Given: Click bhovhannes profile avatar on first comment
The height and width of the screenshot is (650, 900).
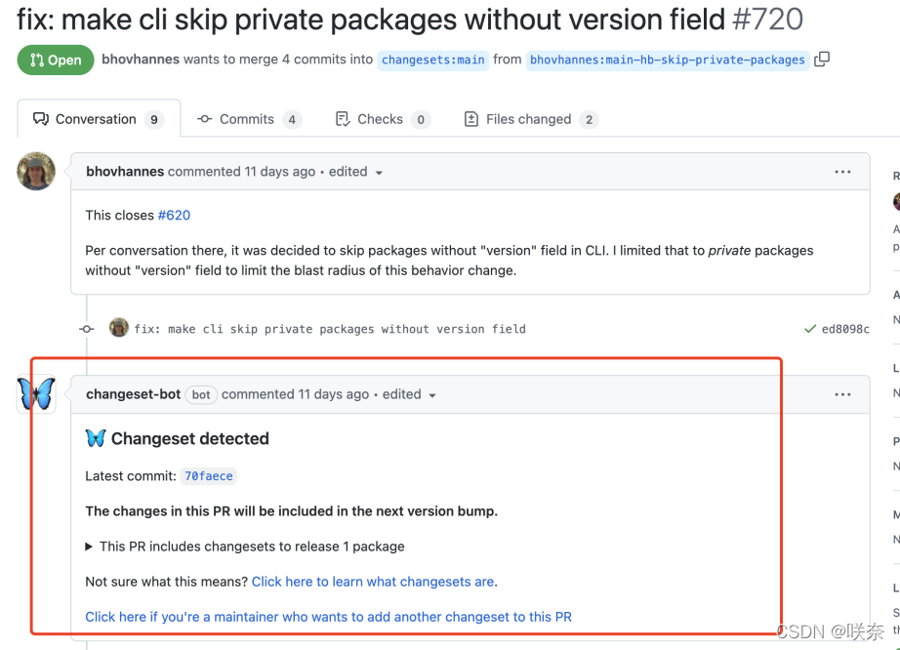Looking at the screenshot, I should tap(36, 172).
